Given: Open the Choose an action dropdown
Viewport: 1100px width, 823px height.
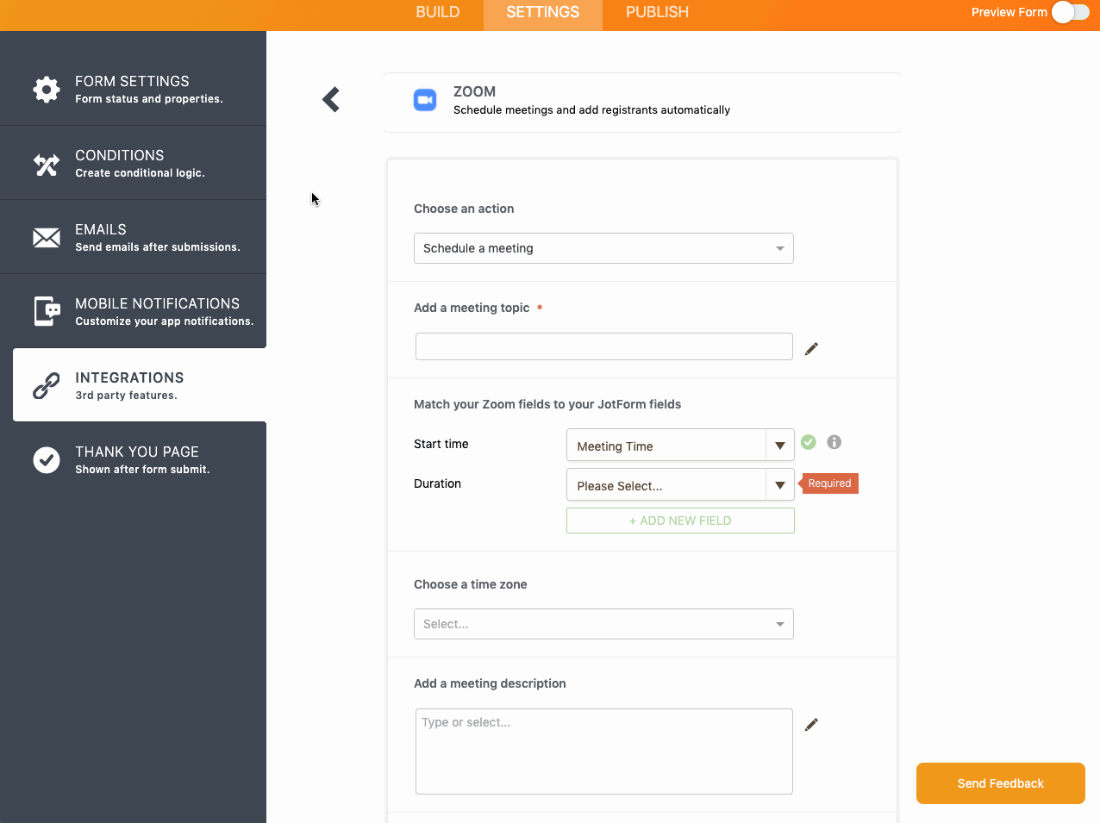Looking at the screenshot, I should (603, 248).
